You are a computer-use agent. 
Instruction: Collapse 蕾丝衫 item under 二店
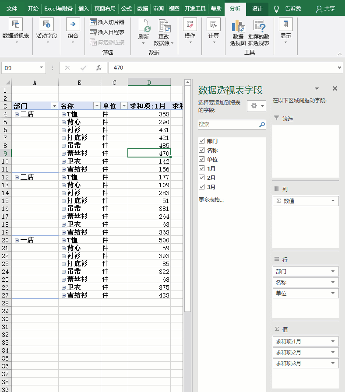pos(64,154)
